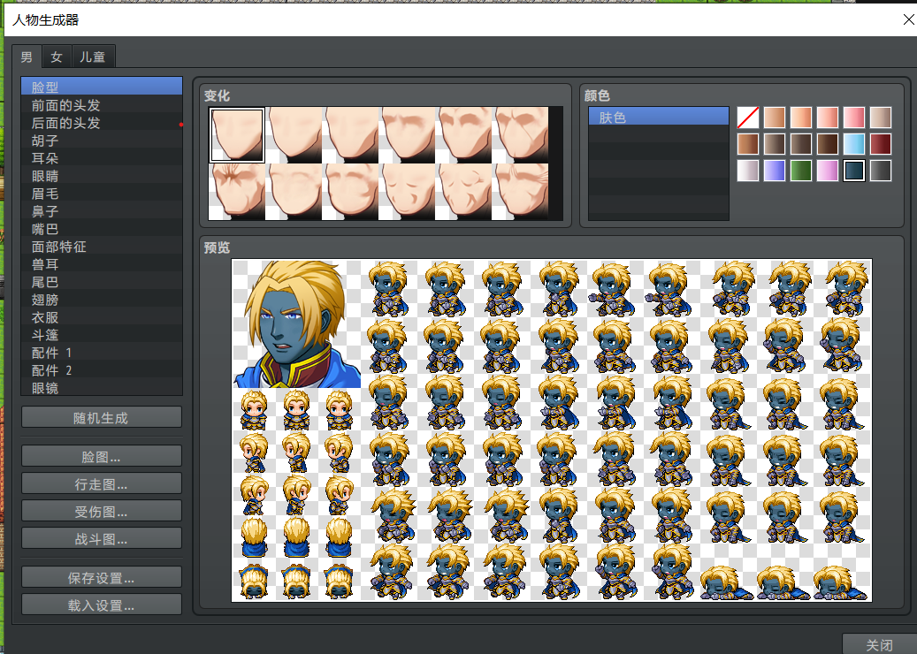Select 前面的头发 in the parts list
The width and height of the screenshot is (917, 654).
[x=102, y=104]
